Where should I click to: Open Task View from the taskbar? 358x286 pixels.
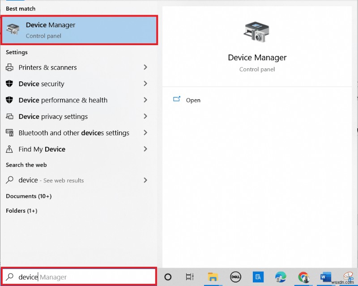tap(189, 277)
